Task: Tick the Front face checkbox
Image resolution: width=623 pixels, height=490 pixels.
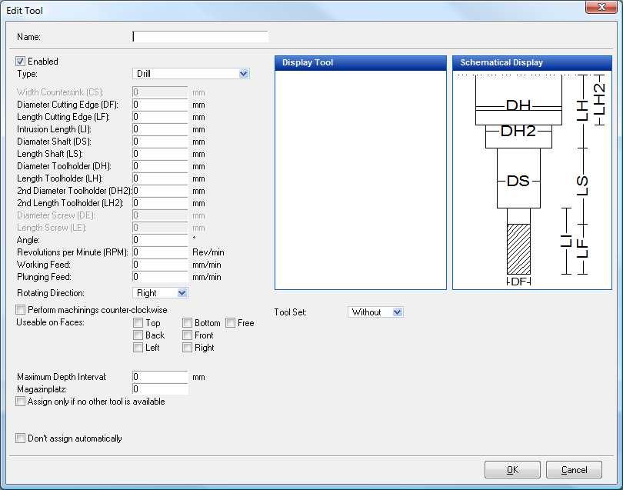Action: (187, 335)
